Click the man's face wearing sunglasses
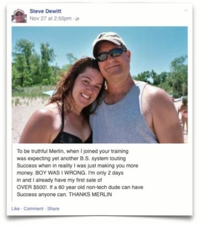 tap(112, 61)
